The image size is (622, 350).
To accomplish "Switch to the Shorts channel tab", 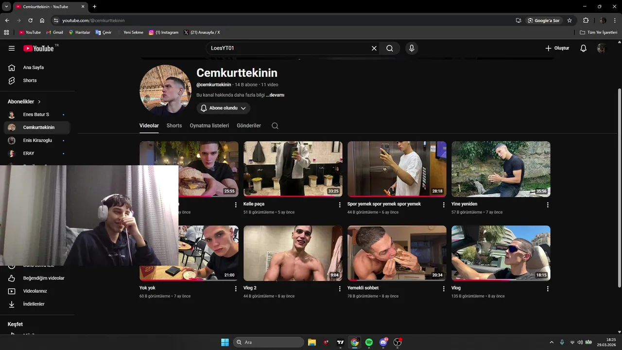I will pos(174,125).
